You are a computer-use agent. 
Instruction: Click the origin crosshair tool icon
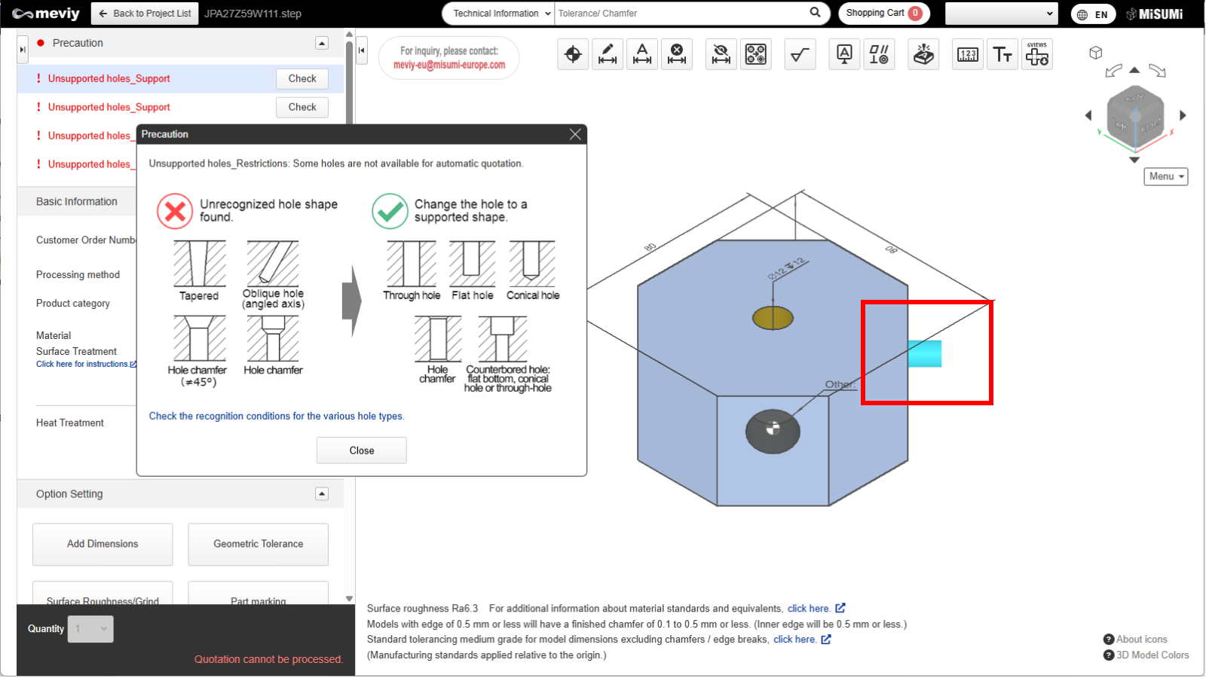573,54
